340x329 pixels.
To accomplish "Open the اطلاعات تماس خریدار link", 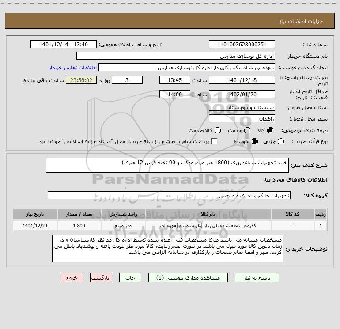I will click(x=73, y=68).
